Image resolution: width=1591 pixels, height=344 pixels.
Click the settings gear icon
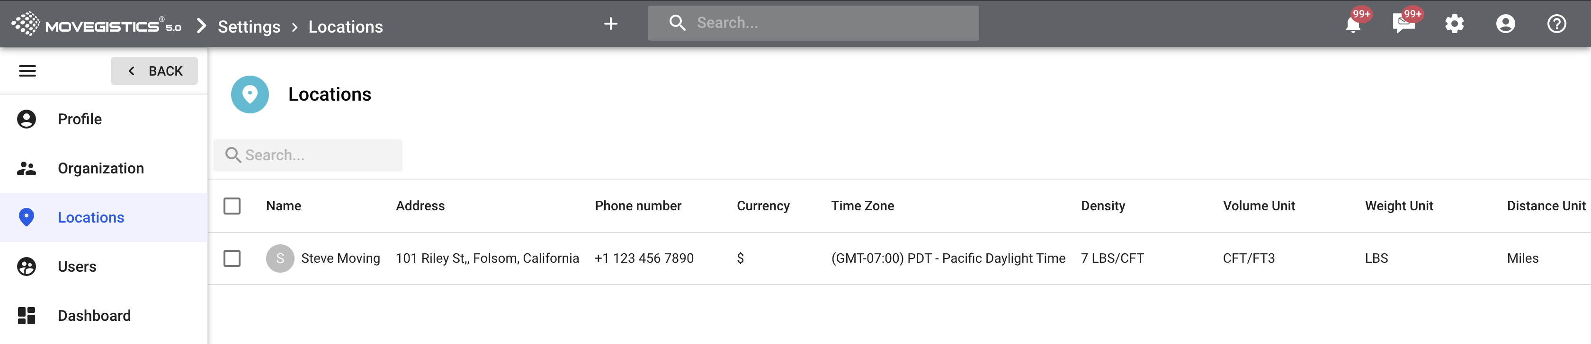pos(1455,24)
